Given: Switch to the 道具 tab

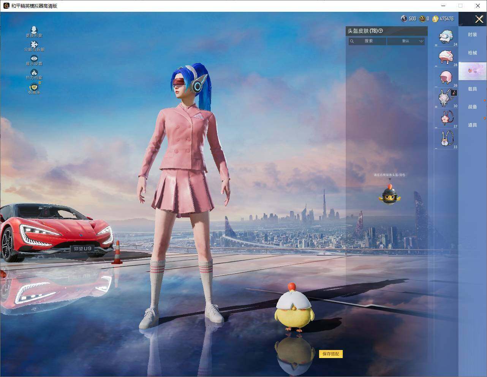Looking at the screenshot, I should pos(473,125).
